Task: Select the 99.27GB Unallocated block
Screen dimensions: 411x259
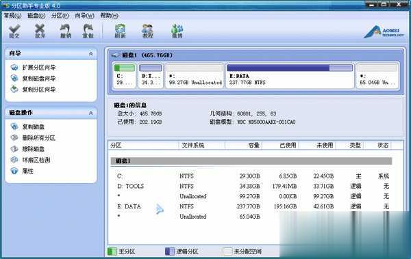Action: tap(195, 75)
